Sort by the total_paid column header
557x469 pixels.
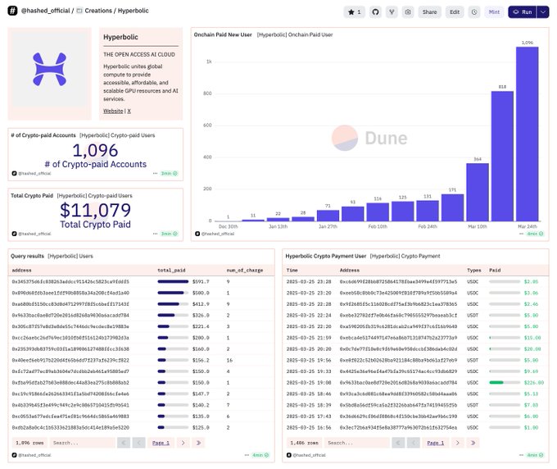point(171,271)
